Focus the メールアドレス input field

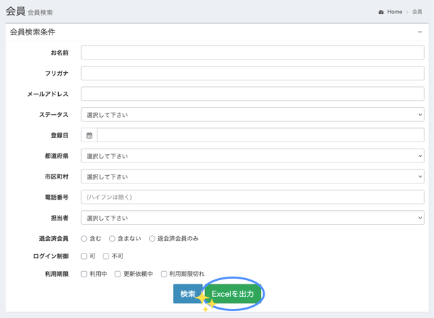253,94
